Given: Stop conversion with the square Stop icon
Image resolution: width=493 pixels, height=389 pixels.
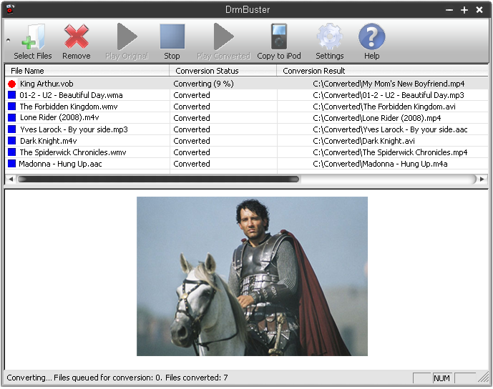Looking at the screenshot, I should click(172, 36).
